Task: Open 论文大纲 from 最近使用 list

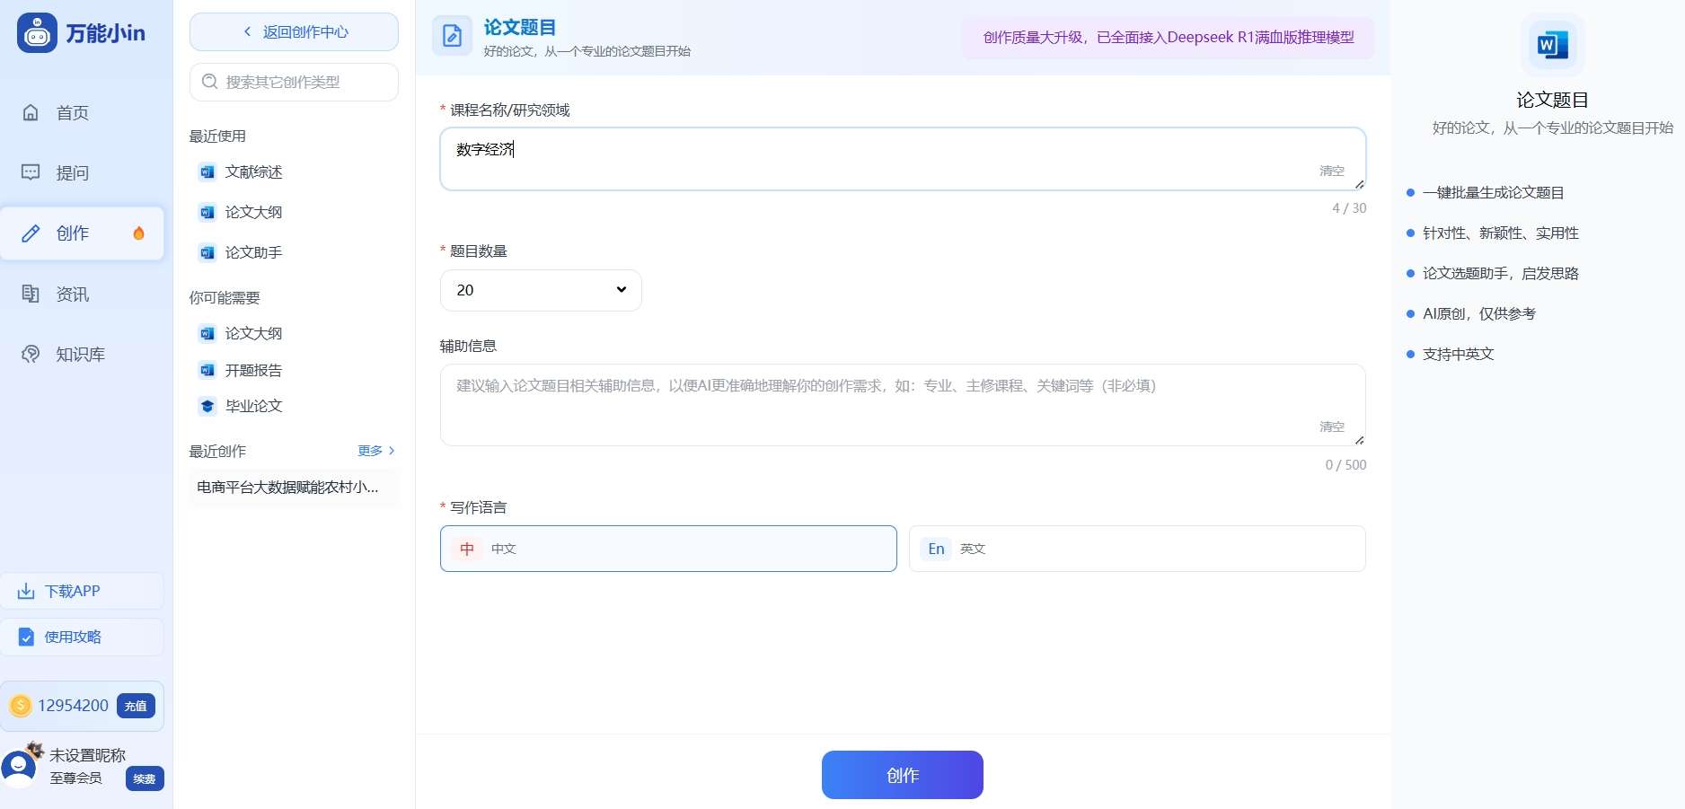Action: click(254, 212)
